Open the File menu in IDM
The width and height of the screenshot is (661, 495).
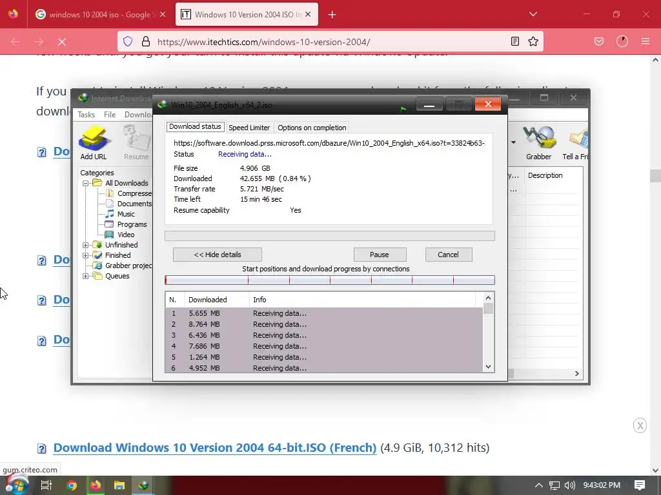(x=110, y=115)
